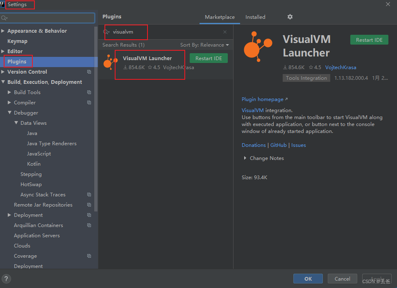Collapse Build, Execution, Deployment section
Viewport: 397px width, 288px height.
(x=3, y=82)
